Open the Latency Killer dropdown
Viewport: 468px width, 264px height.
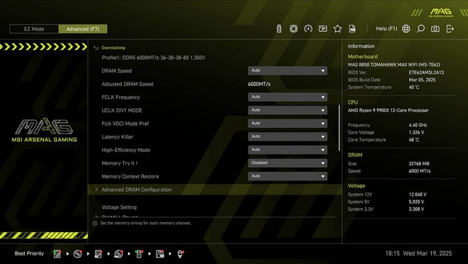(287, 136)
